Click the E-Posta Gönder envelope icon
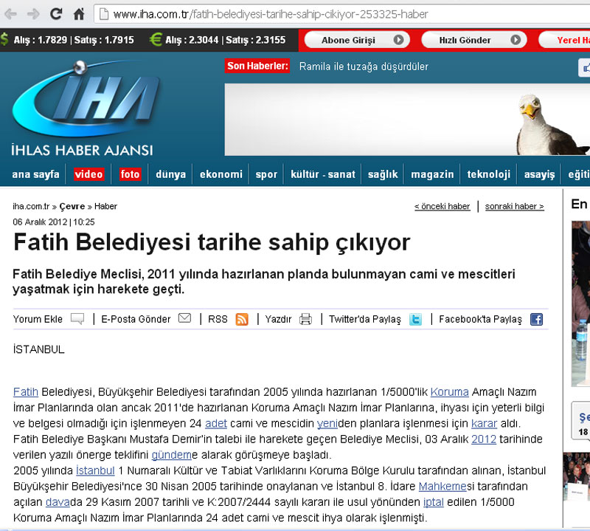 [184, 319]
